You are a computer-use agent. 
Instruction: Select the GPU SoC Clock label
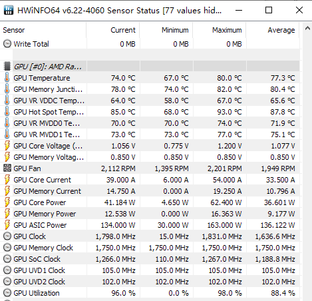pos(37,259)
